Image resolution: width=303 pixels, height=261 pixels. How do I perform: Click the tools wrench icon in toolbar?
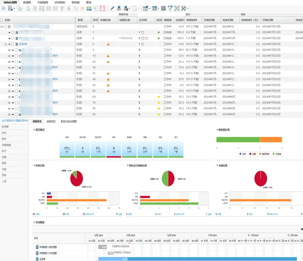tap(184, 8)
